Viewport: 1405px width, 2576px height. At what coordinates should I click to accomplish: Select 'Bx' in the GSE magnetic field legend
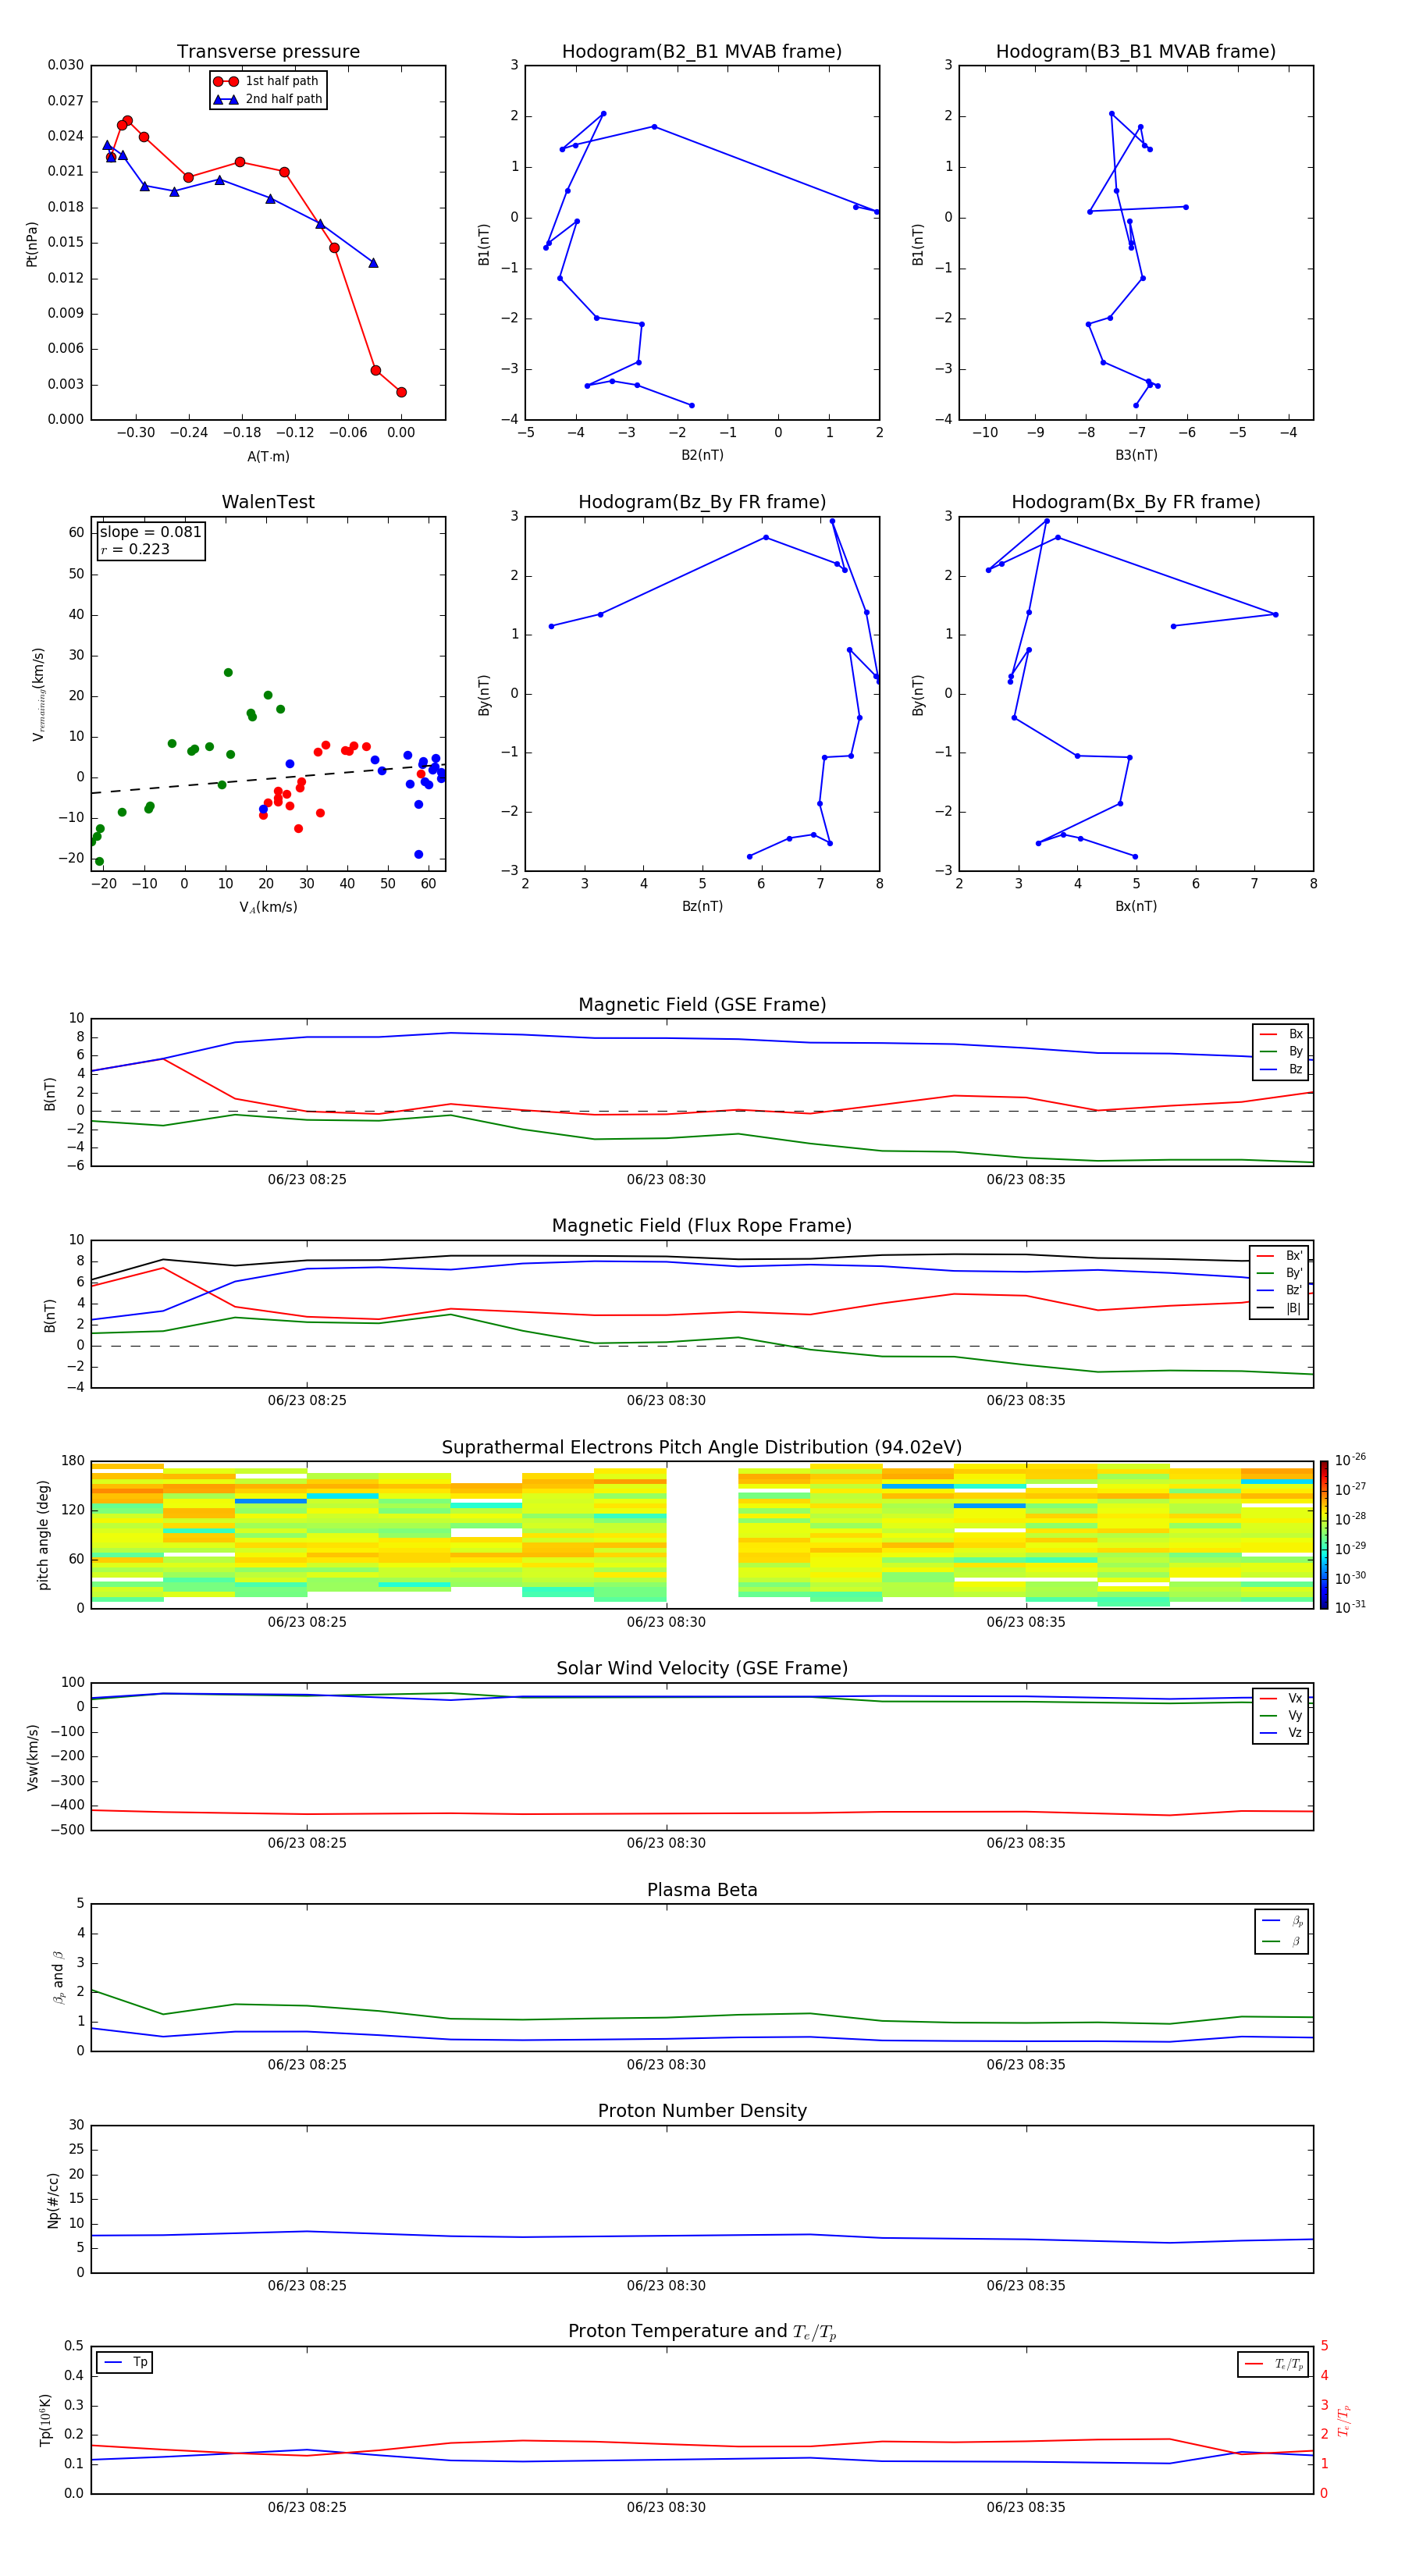pos(1282,1034)
